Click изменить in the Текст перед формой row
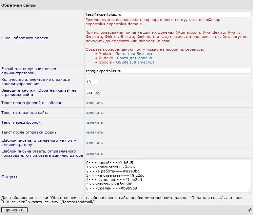The width and height of the screenshot is (253, 215). coord(94,122)
